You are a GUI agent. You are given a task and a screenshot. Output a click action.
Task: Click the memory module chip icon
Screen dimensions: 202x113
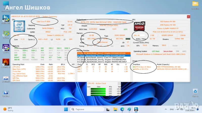[128, 39]
